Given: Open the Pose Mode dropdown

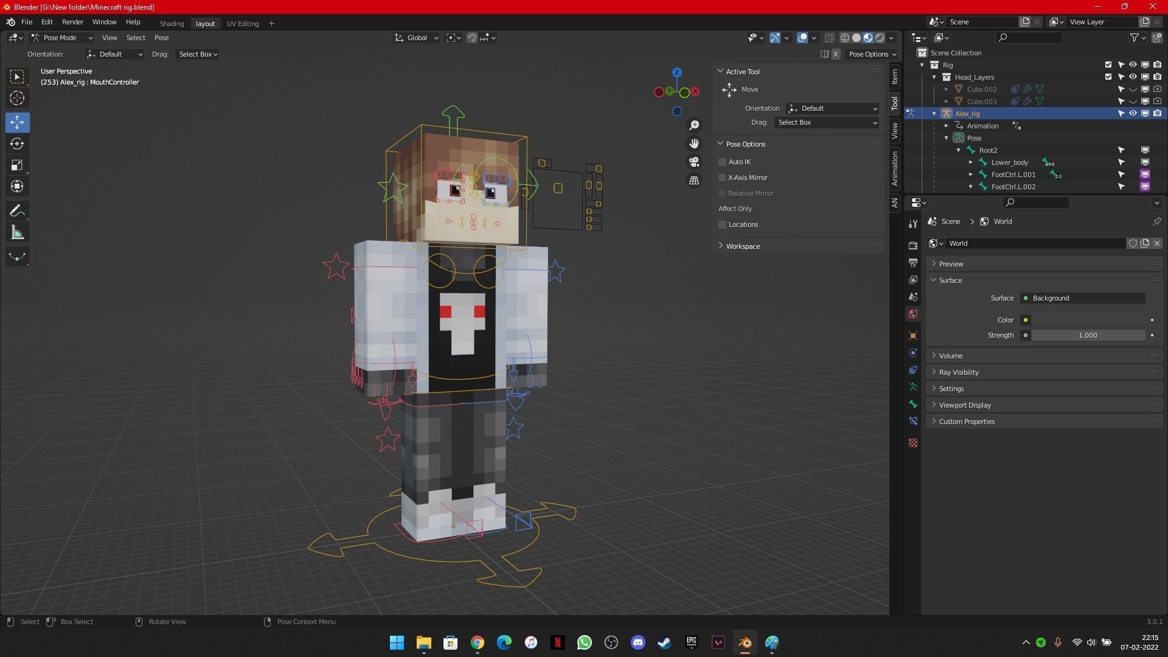Looking at the screenshot, I should (x=61, y=38).
